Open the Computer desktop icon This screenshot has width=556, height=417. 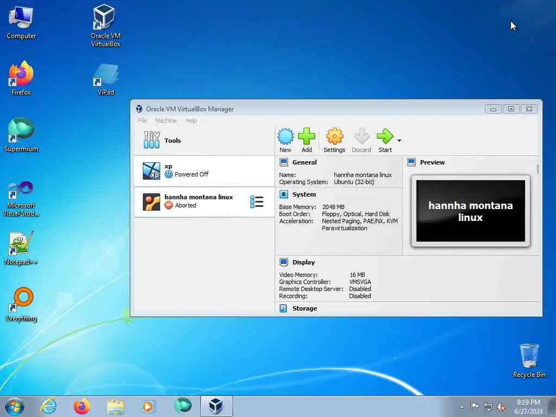pyautogui.click(x=21, y=22)
